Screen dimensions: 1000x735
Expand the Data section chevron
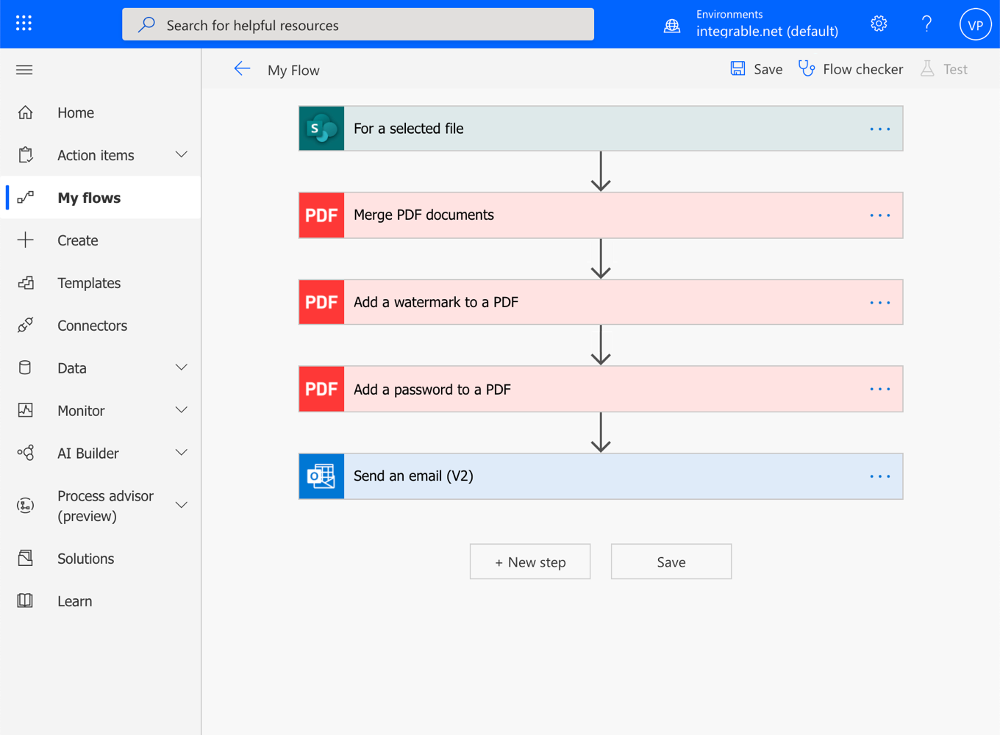coord(181,367)
